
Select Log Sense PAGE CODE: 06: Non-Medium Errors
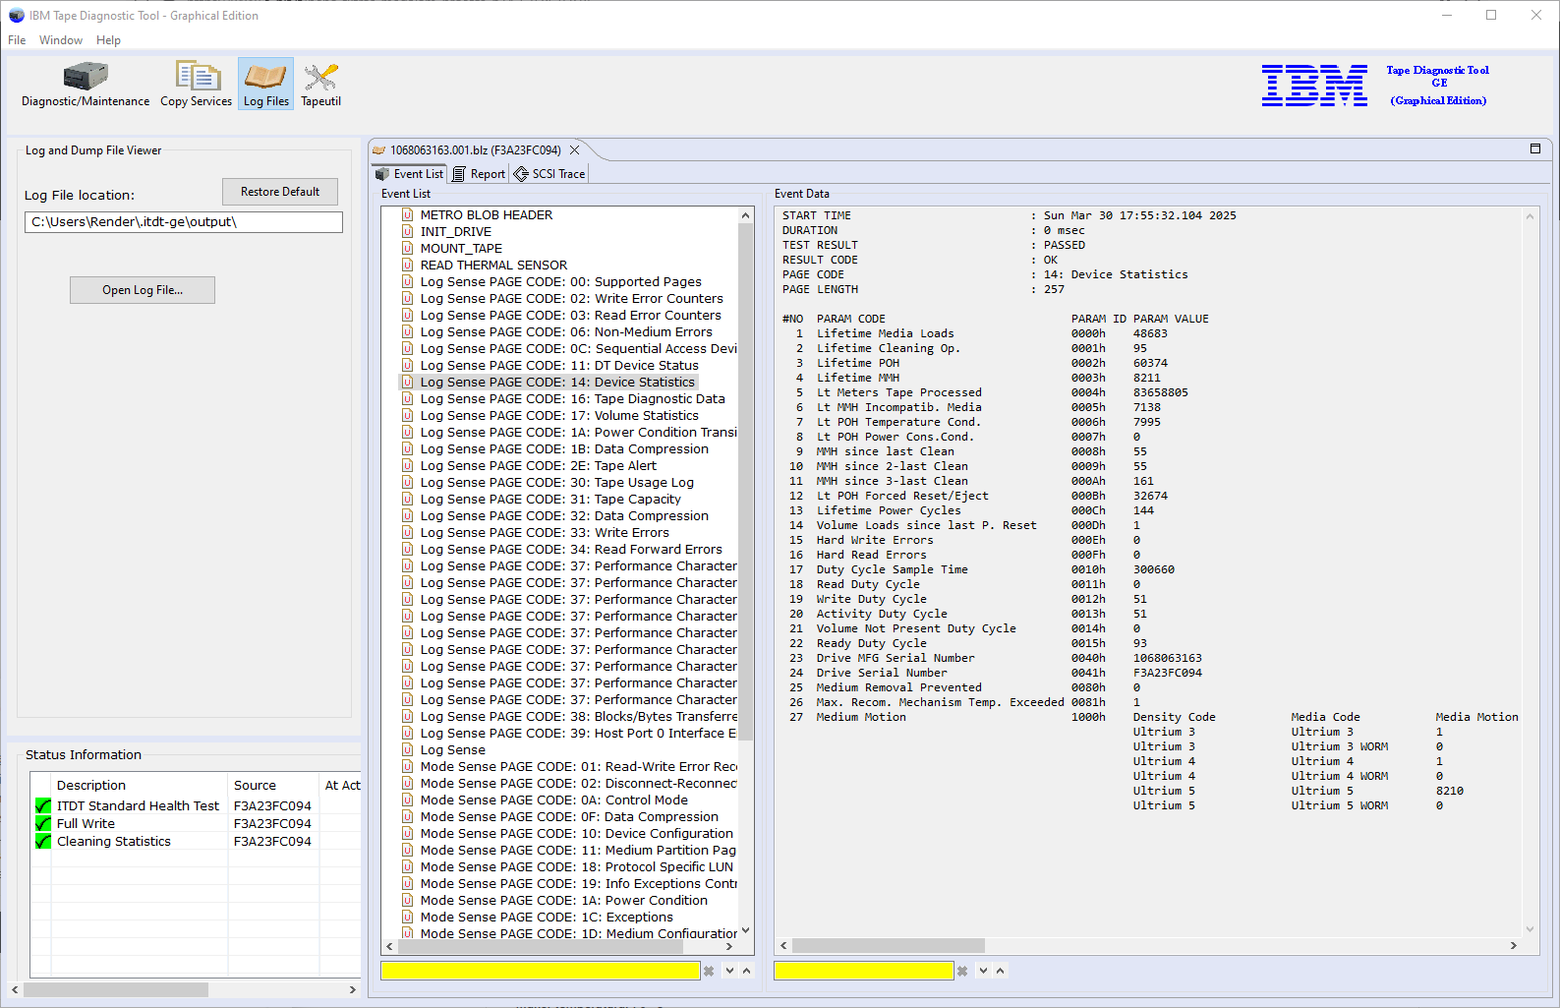[566, 331]
